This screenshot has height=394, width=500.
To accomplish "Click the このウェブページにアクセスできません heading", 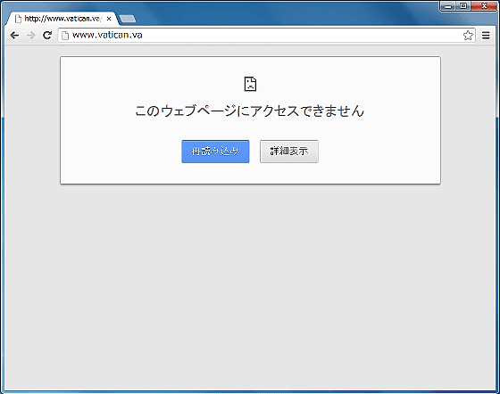I will (x=250, y=111).
